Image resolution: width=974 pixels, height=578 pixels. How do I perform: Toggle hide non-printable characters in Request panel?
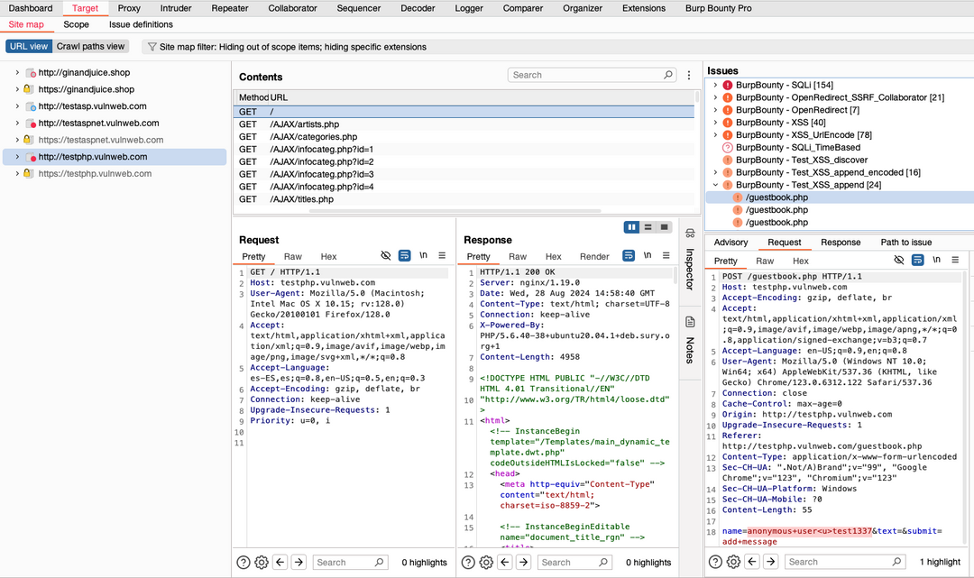(386, 257)
